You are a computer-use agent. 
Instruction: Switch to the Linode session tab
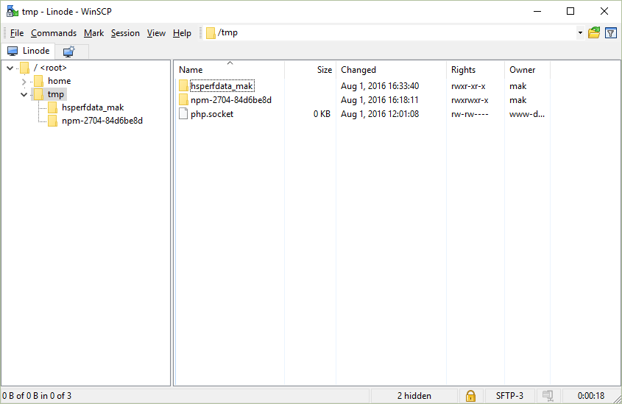pos(28,51)
